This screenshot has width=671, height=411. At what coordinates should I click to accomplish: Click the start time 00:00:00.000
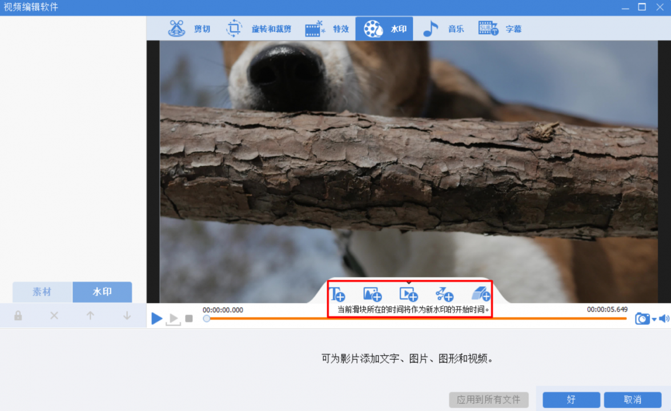pyautogui.click(x=223, y=309)
